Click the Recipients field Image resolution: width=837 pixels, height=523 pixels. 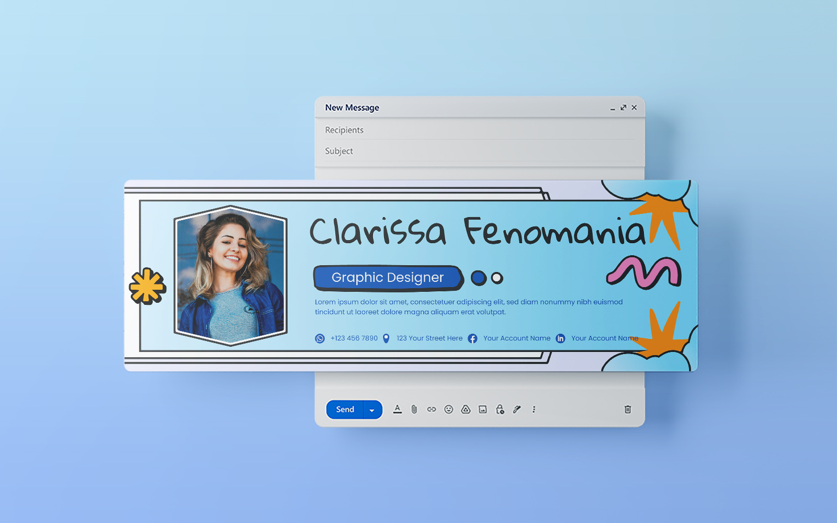click(471, 130)
